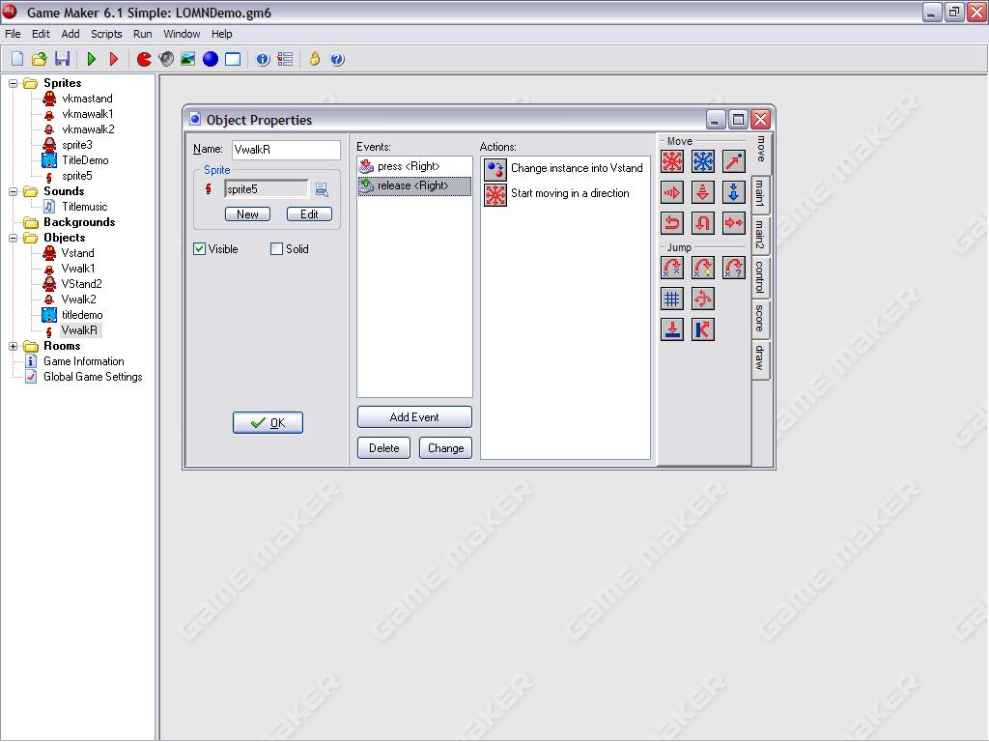Switch to the main1 actions tab

click(761, 193)
